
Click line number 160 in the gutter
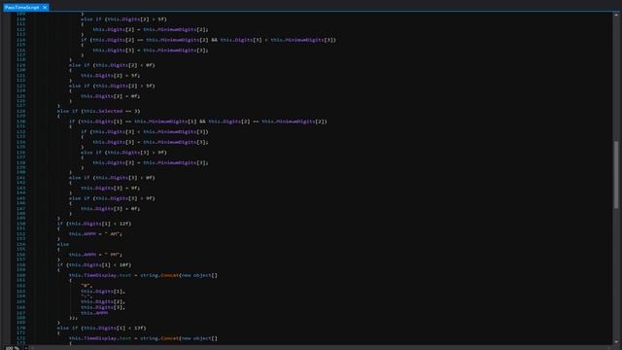(20, 275)
